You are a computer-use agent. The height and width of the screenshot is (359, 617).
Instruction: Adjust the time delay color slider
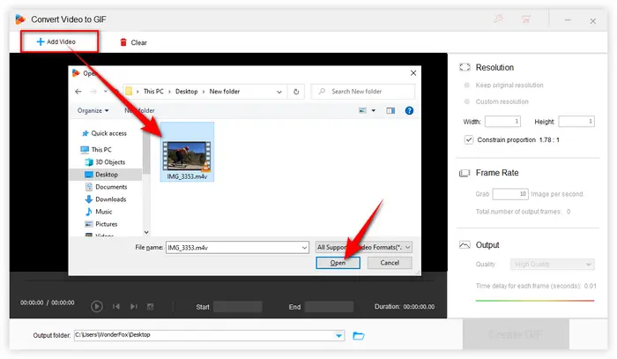(x=535, y=301)
